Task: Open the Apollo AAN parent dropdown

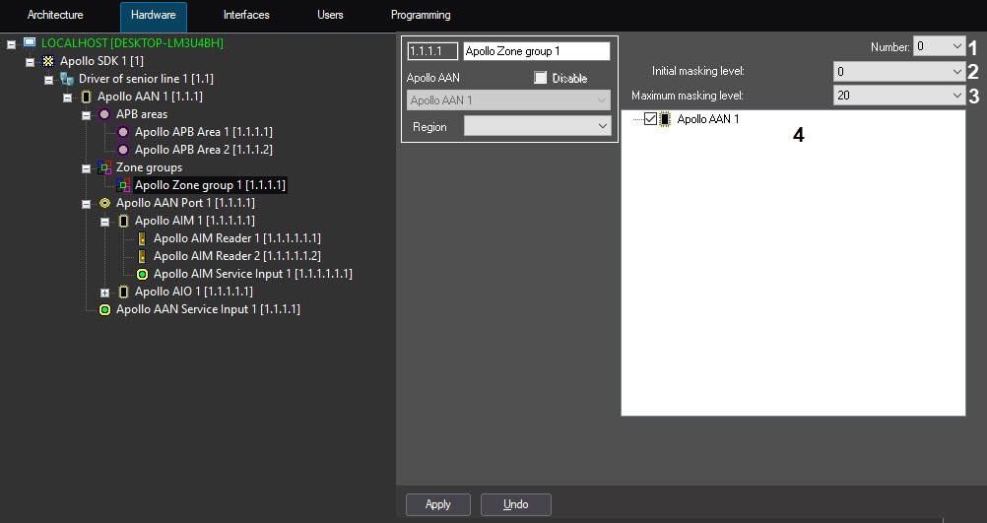Action: [508, 100]
